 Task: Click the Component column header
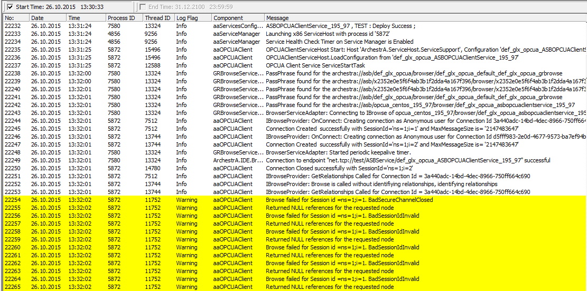[x=237, y=18]
